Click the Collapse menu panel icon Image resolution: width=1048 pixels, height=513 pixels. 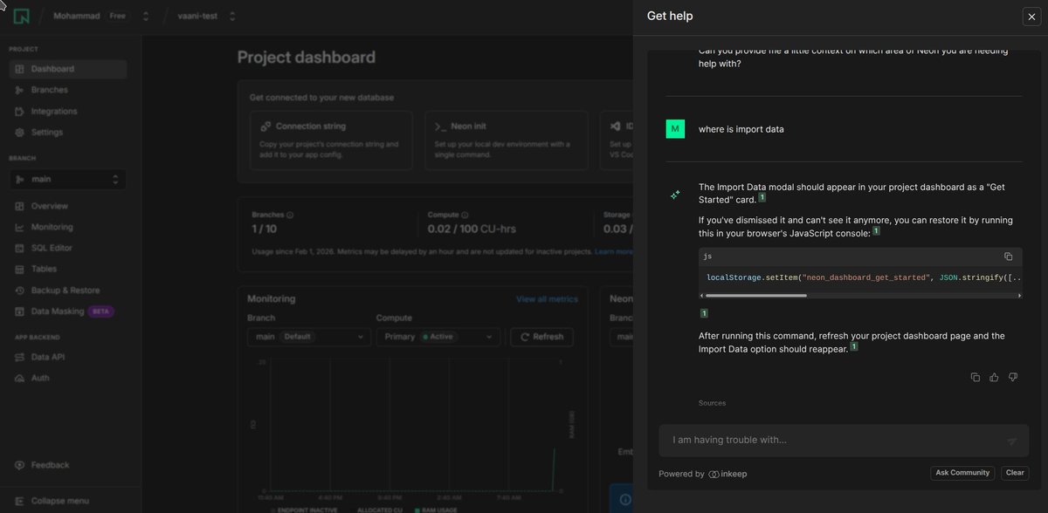[20, 501]
